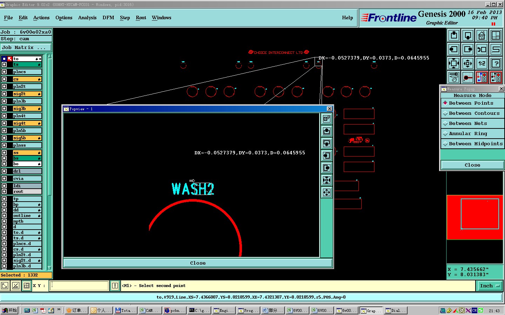Click scroll down arrow of layer list
This screenshot has height=315, width=505.
pos(49,268)
